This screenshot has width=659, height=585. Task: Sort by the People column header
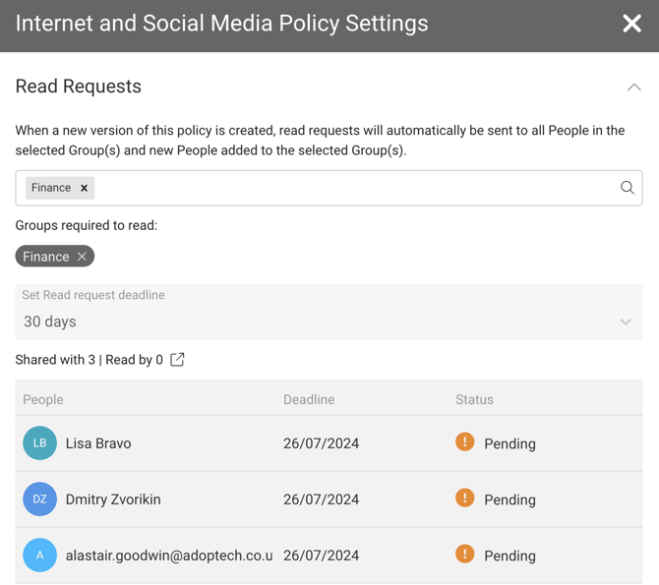43,399
